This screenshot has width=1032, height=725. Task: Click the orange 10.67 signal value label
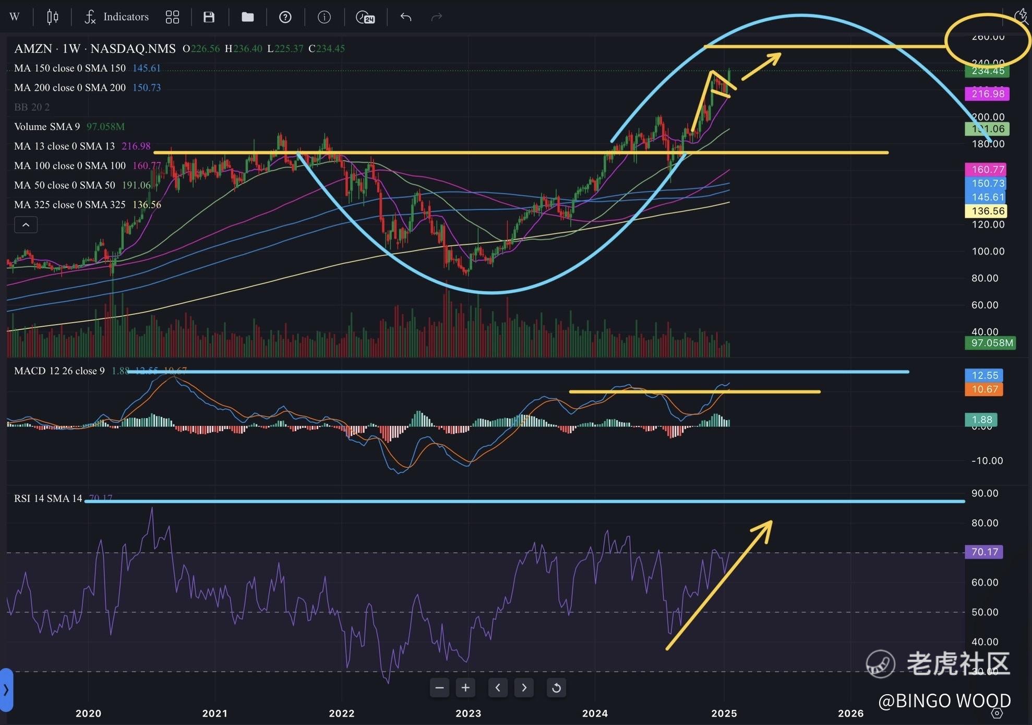click(984, 389)
